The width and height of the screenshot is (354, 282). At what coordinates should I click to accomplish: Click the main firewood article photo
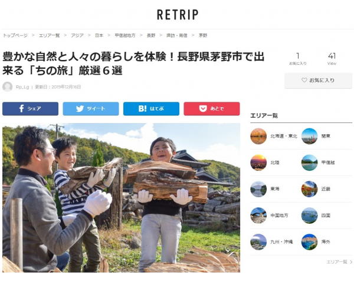click(x=121, y=198)
